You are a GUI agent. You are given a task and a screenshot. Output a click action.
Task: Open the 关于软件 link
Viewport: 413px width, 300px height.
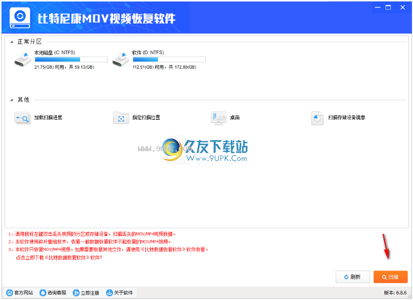123,292
